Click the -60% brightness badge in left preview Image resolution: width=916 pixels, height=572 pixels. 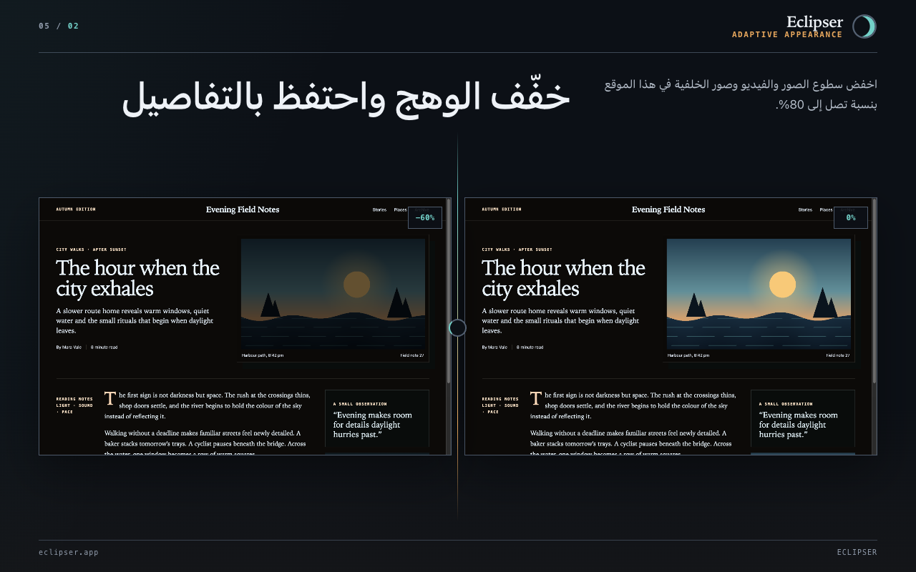pyautogui.click(x=425, y=217)
